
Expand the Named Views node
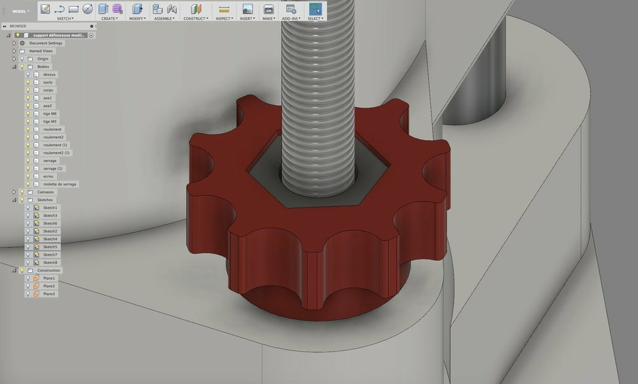tap(14, 51)
